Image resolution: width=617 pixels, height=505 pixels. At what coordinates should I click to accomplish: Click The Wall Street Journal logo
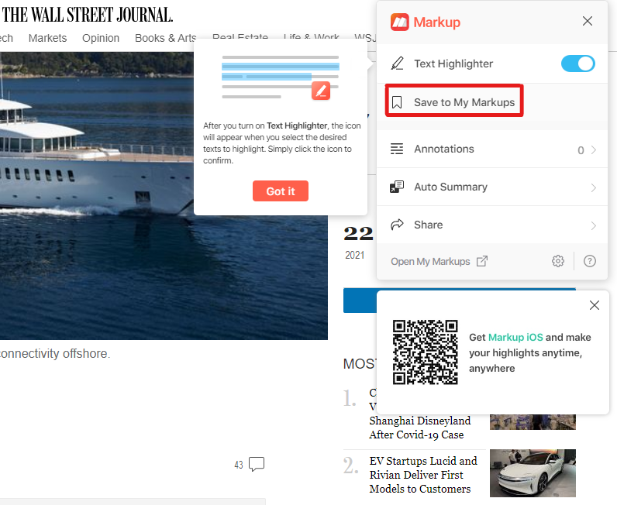(x=88, y=15)
